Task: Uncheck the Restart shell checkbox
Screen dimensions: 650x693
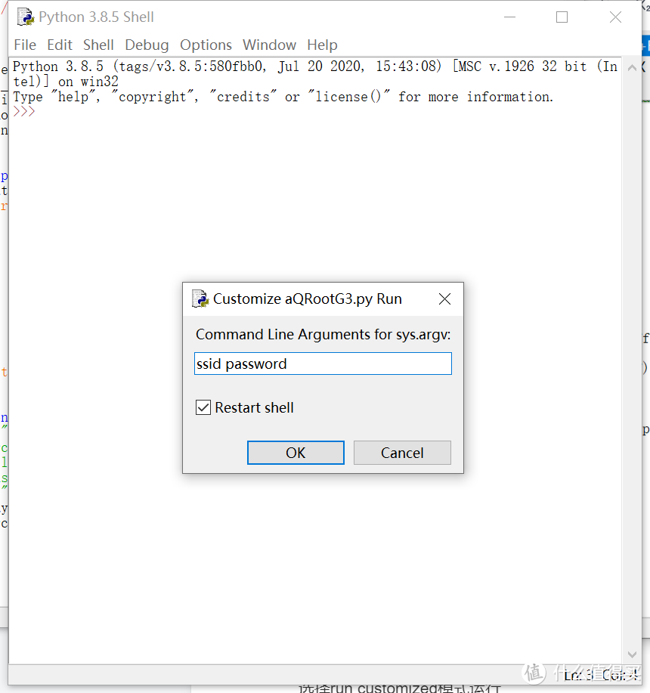Action: [203, 407]
